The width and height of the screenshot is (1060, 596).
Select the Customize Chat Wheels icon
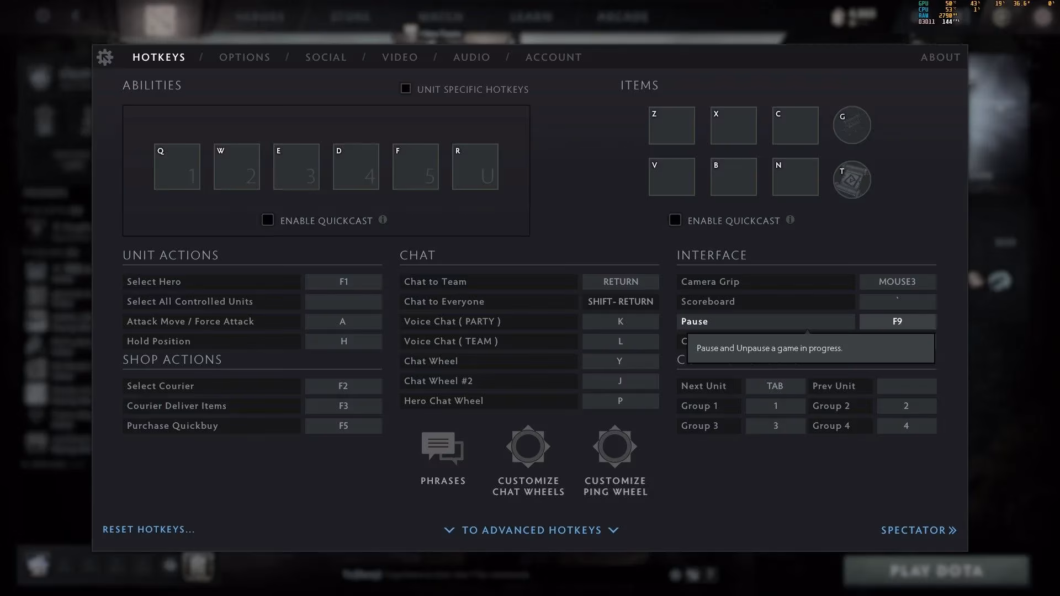[528, 446]
